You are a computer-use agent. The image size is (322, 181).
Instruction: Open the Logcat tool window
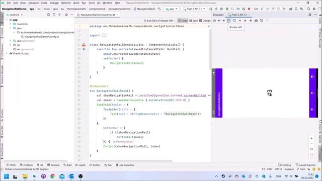[80, 165]
